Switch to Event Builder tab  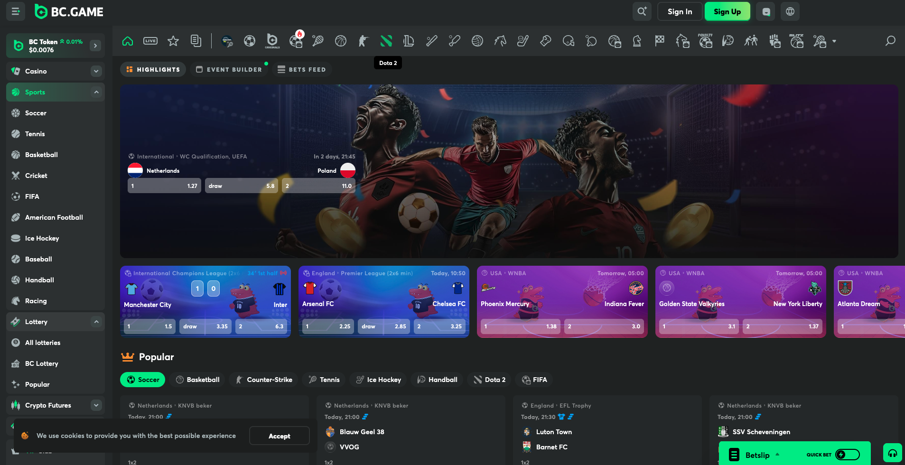229,69
